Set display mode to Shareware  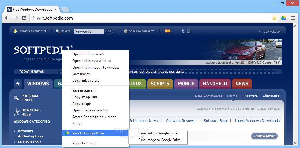point(271,96)
